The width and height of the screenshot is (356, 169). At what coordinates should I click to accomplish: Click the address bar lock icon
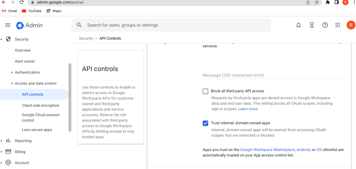[32, 3]
